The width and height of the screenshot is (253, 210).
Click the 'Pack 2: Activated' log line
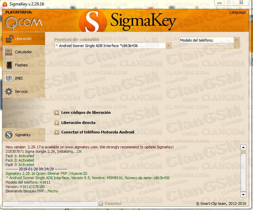[20, 160]
